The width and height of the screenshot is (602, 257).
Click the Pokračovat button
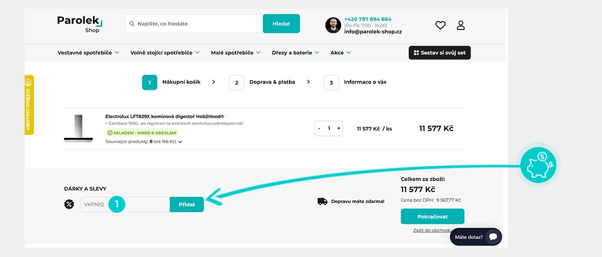point(432,217)
